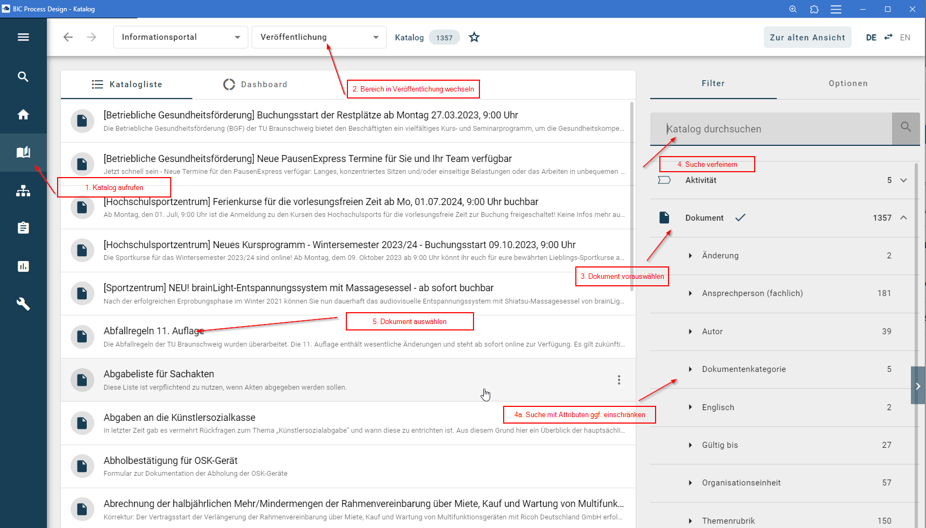This screenshot has height=528, width=926.
Task: Switch language to EN
Action: pyautogui.click(x=905, y=37)
